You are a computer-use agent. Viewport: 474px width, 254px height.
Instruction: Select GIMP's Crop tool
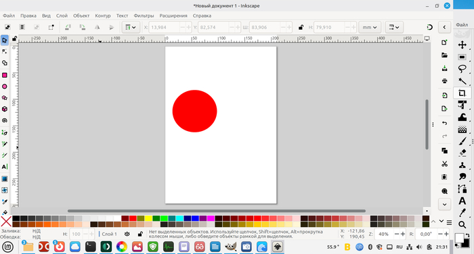point(462,93)
